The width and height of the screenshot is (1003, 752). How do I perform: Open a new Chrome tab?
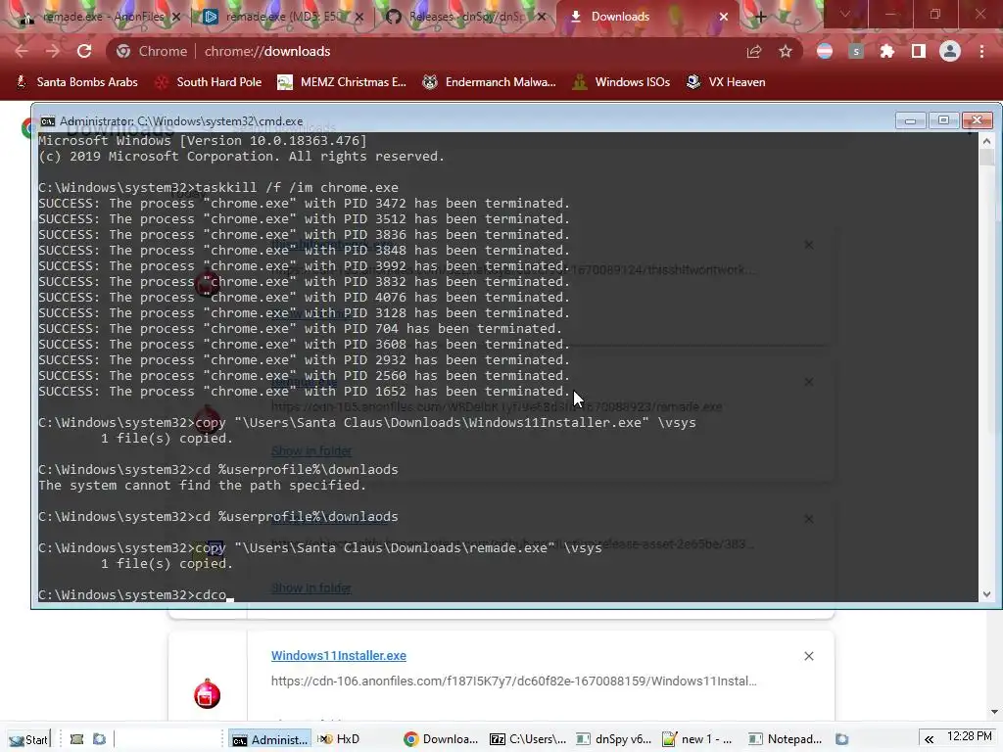coord(760,17)
